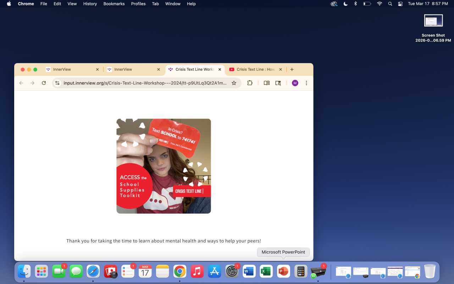Open System Settings from the Dock
The width and height of the screenshot is (454, 284).
(232, 272)
